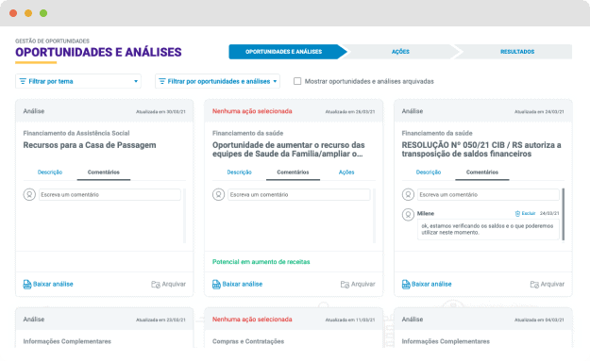Click Potencial em aumento de receitas text
The width and height of the screenshot is (590, 361).
point(261,262)
